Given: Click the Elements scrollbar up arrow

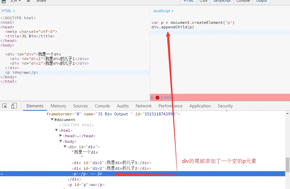Looking at the screenshot, I should coord(287,113).
